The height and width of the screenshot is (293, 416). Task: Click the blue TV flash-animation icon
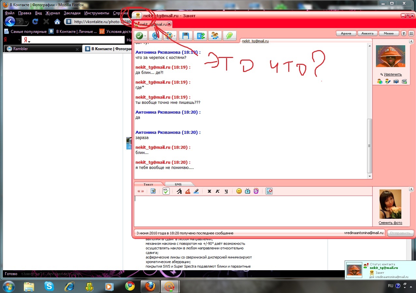tap(248, 191)
